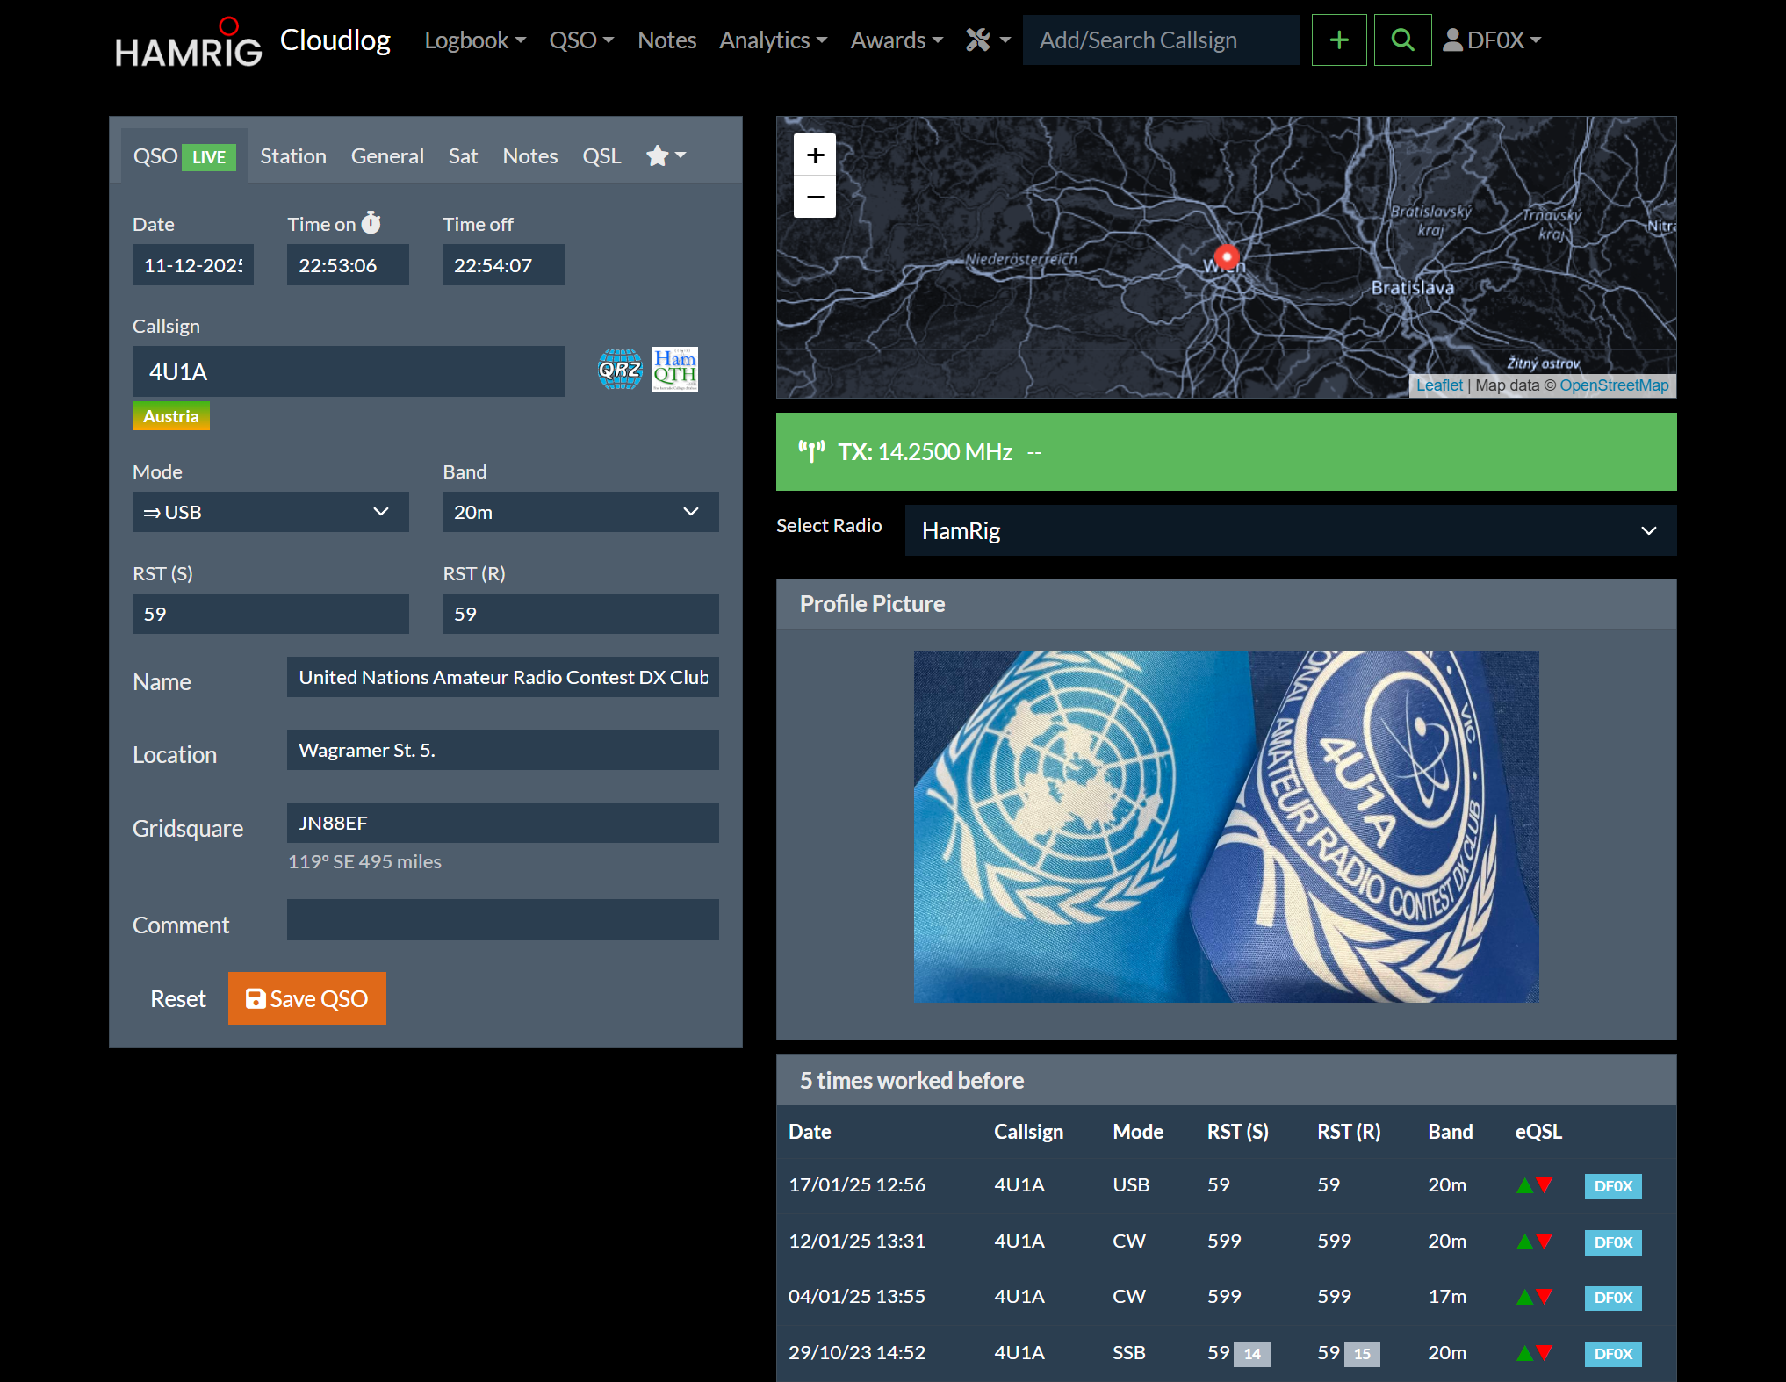
Task: Click the 4U1A profile picture
Action: pyautogui.click(x=1226, y=826)
